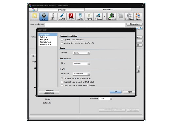The height and width of the screenshot is (124, 180).
Task: Click the Átméretezés section heading
Action: (65, 59)
